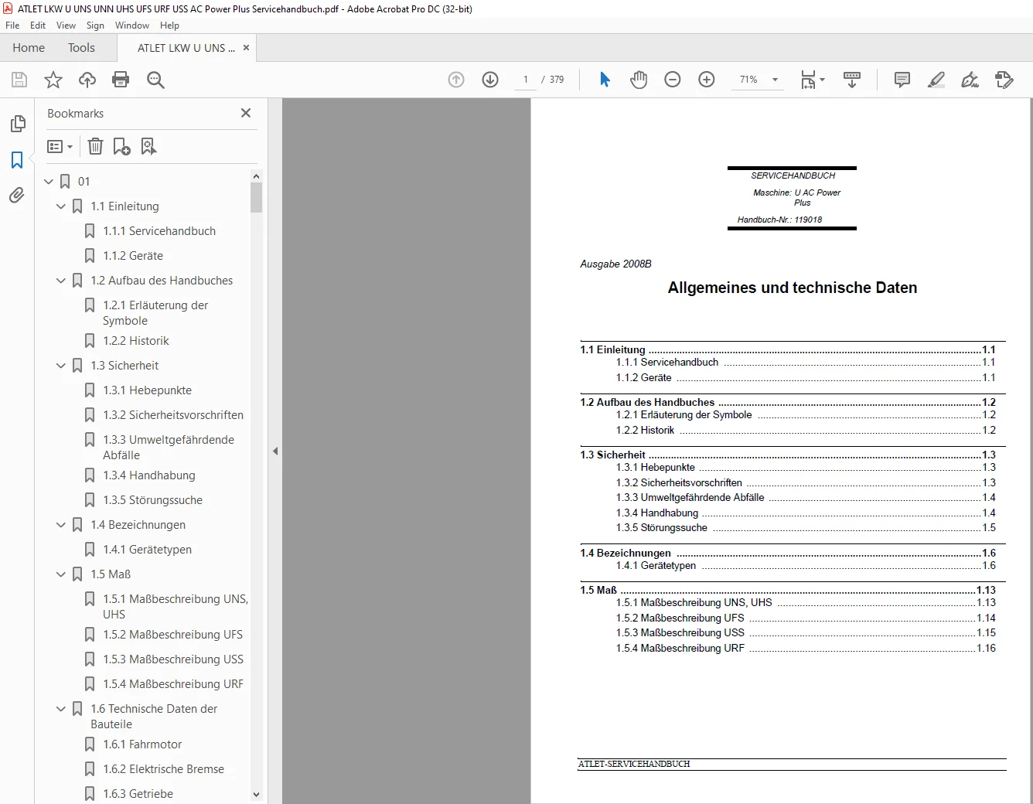Click the 1.4 Bezeichnungen contents heading link
Image resolution: width=1033 pixels, height=804 pixels.
pos(788,553)
